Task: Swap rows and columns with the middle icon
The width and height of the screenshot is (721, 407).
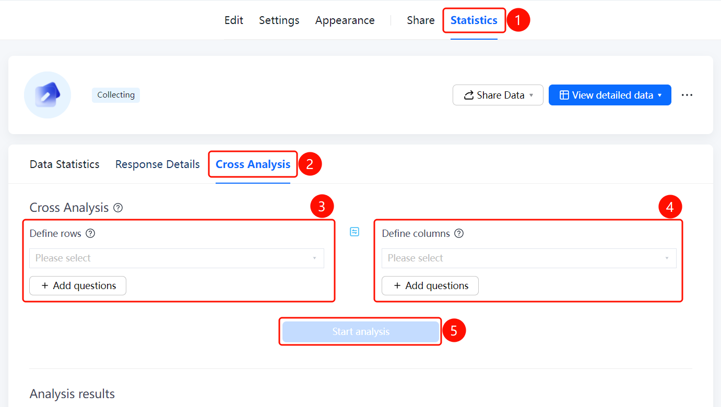Action: 354,232
